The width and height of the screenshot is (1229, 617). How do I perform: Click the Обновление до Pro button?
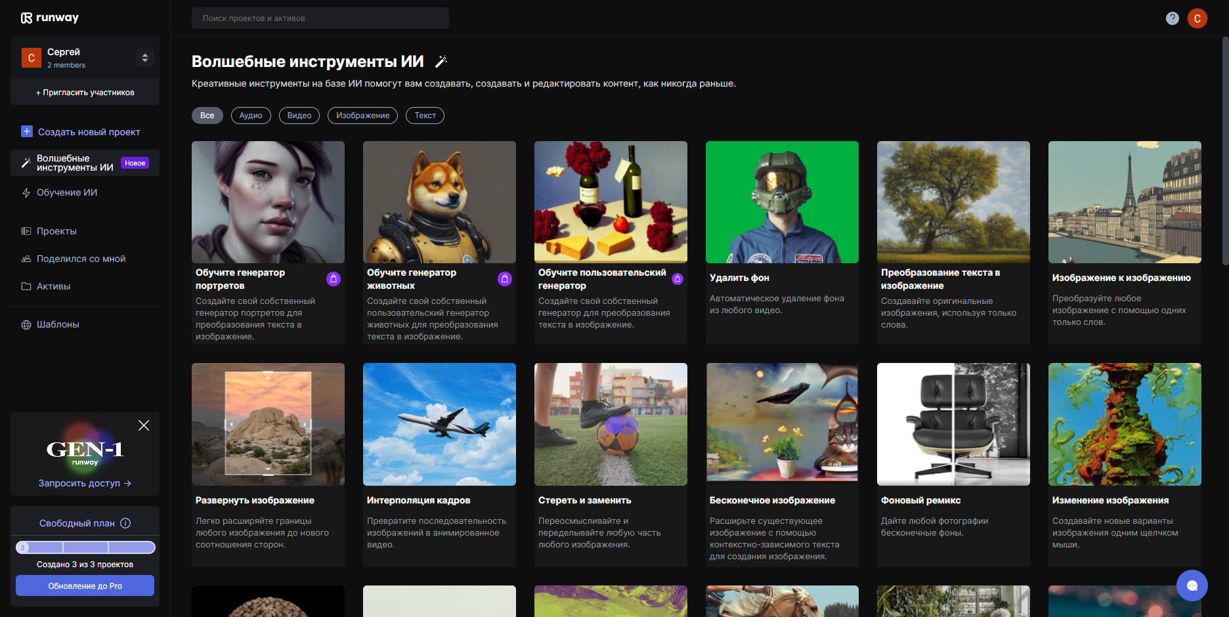click(x=85, y=585)
